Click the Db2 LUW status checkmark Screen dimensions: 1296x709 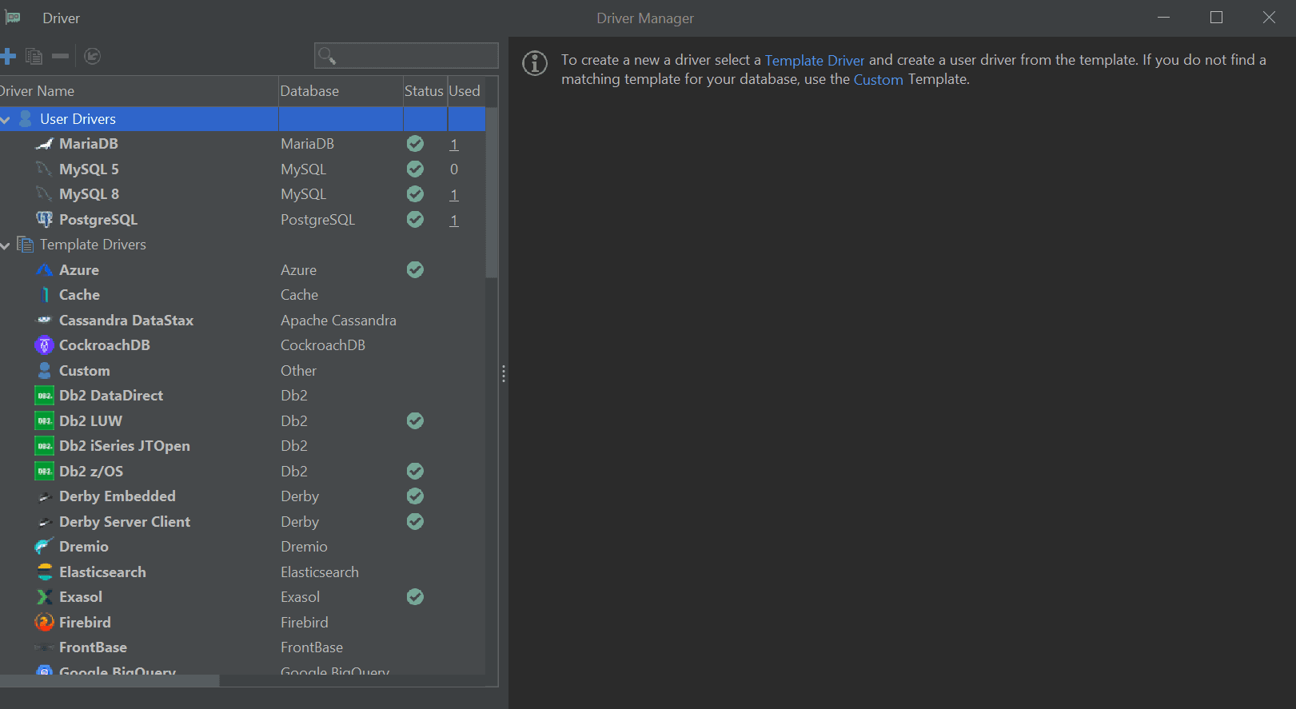(415, 421)
